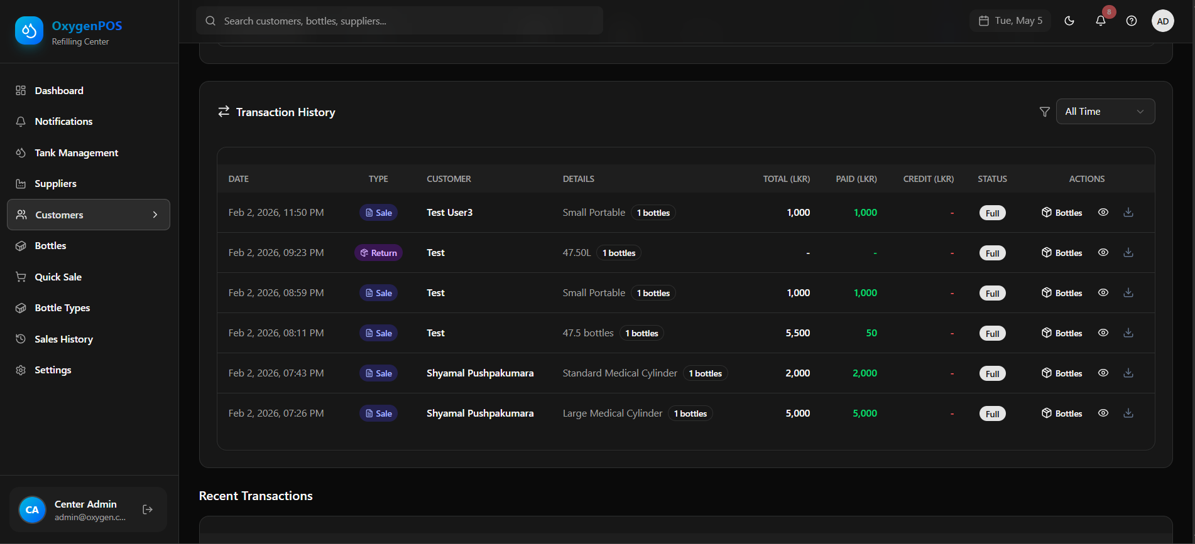1195x544 pixels.
Task: Select customer name Test User3
Action: 450,213
